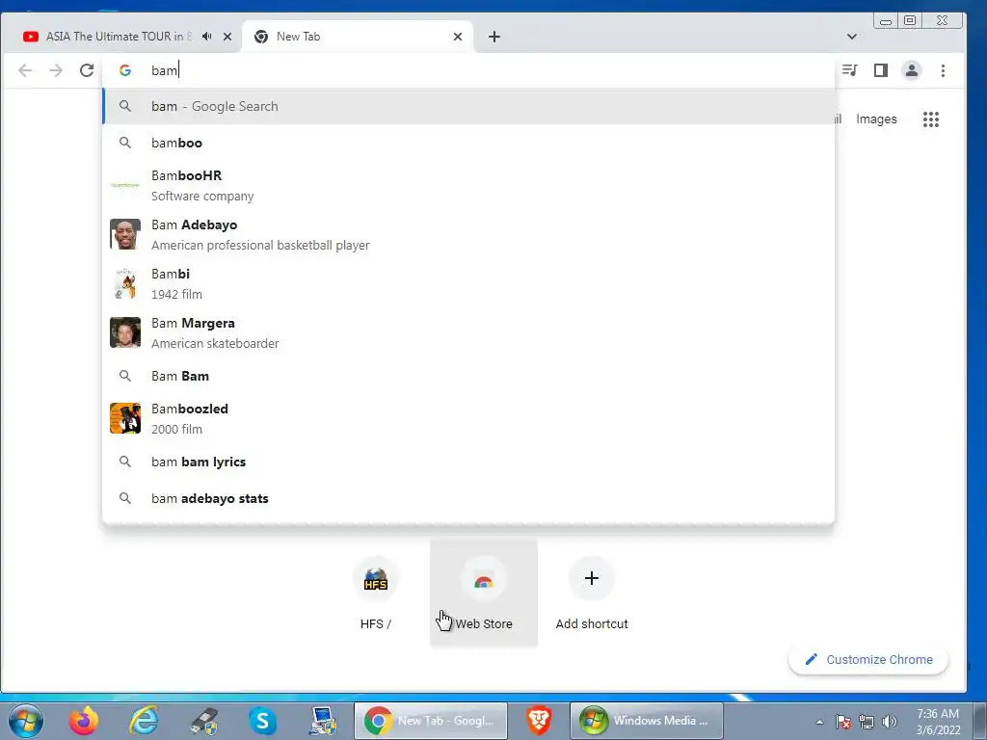Viewport: 987px width, 740px height.
Task: Click the Google G icon in address bar
Action: [x=125, y=70]
